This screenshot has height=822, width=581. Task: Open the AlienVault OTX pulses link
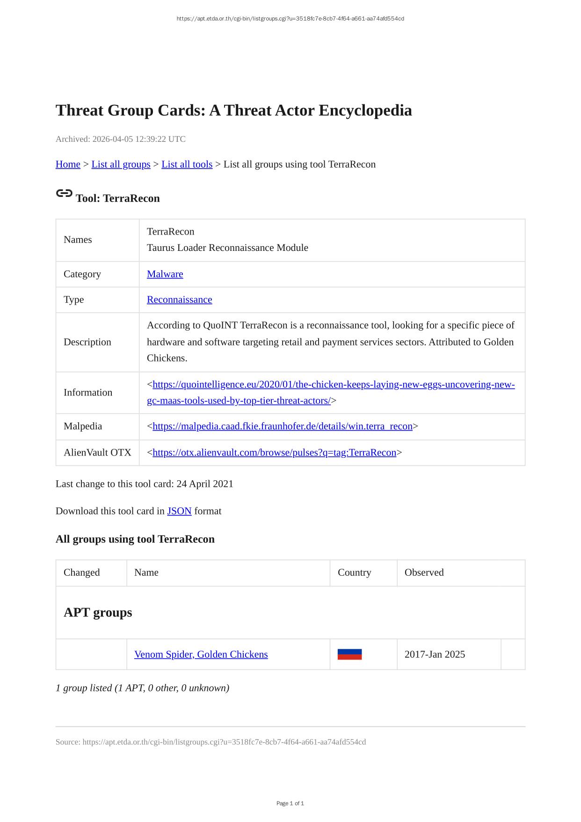click(274, 452)
